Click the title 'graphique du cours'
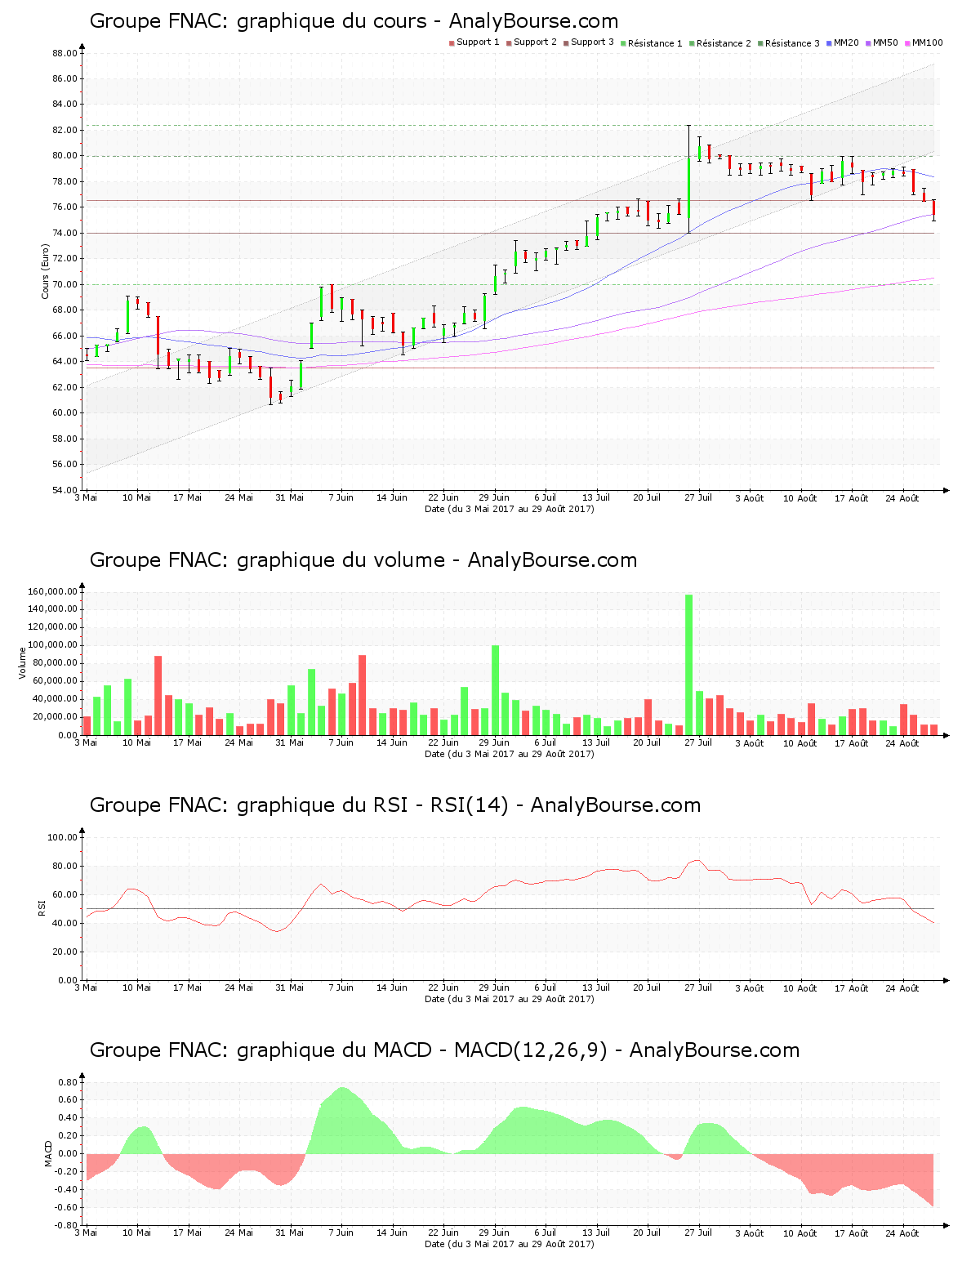This screenshot has width=980, height=1266. tap(332, 21)
